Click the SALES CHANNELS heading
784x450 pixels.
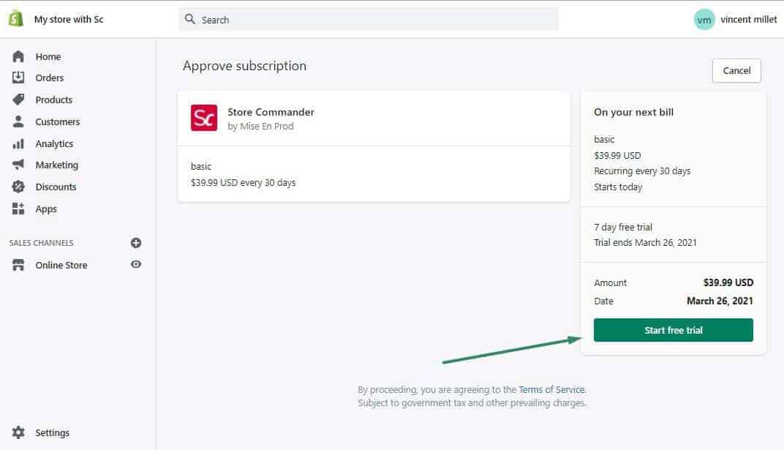point(41,242)
